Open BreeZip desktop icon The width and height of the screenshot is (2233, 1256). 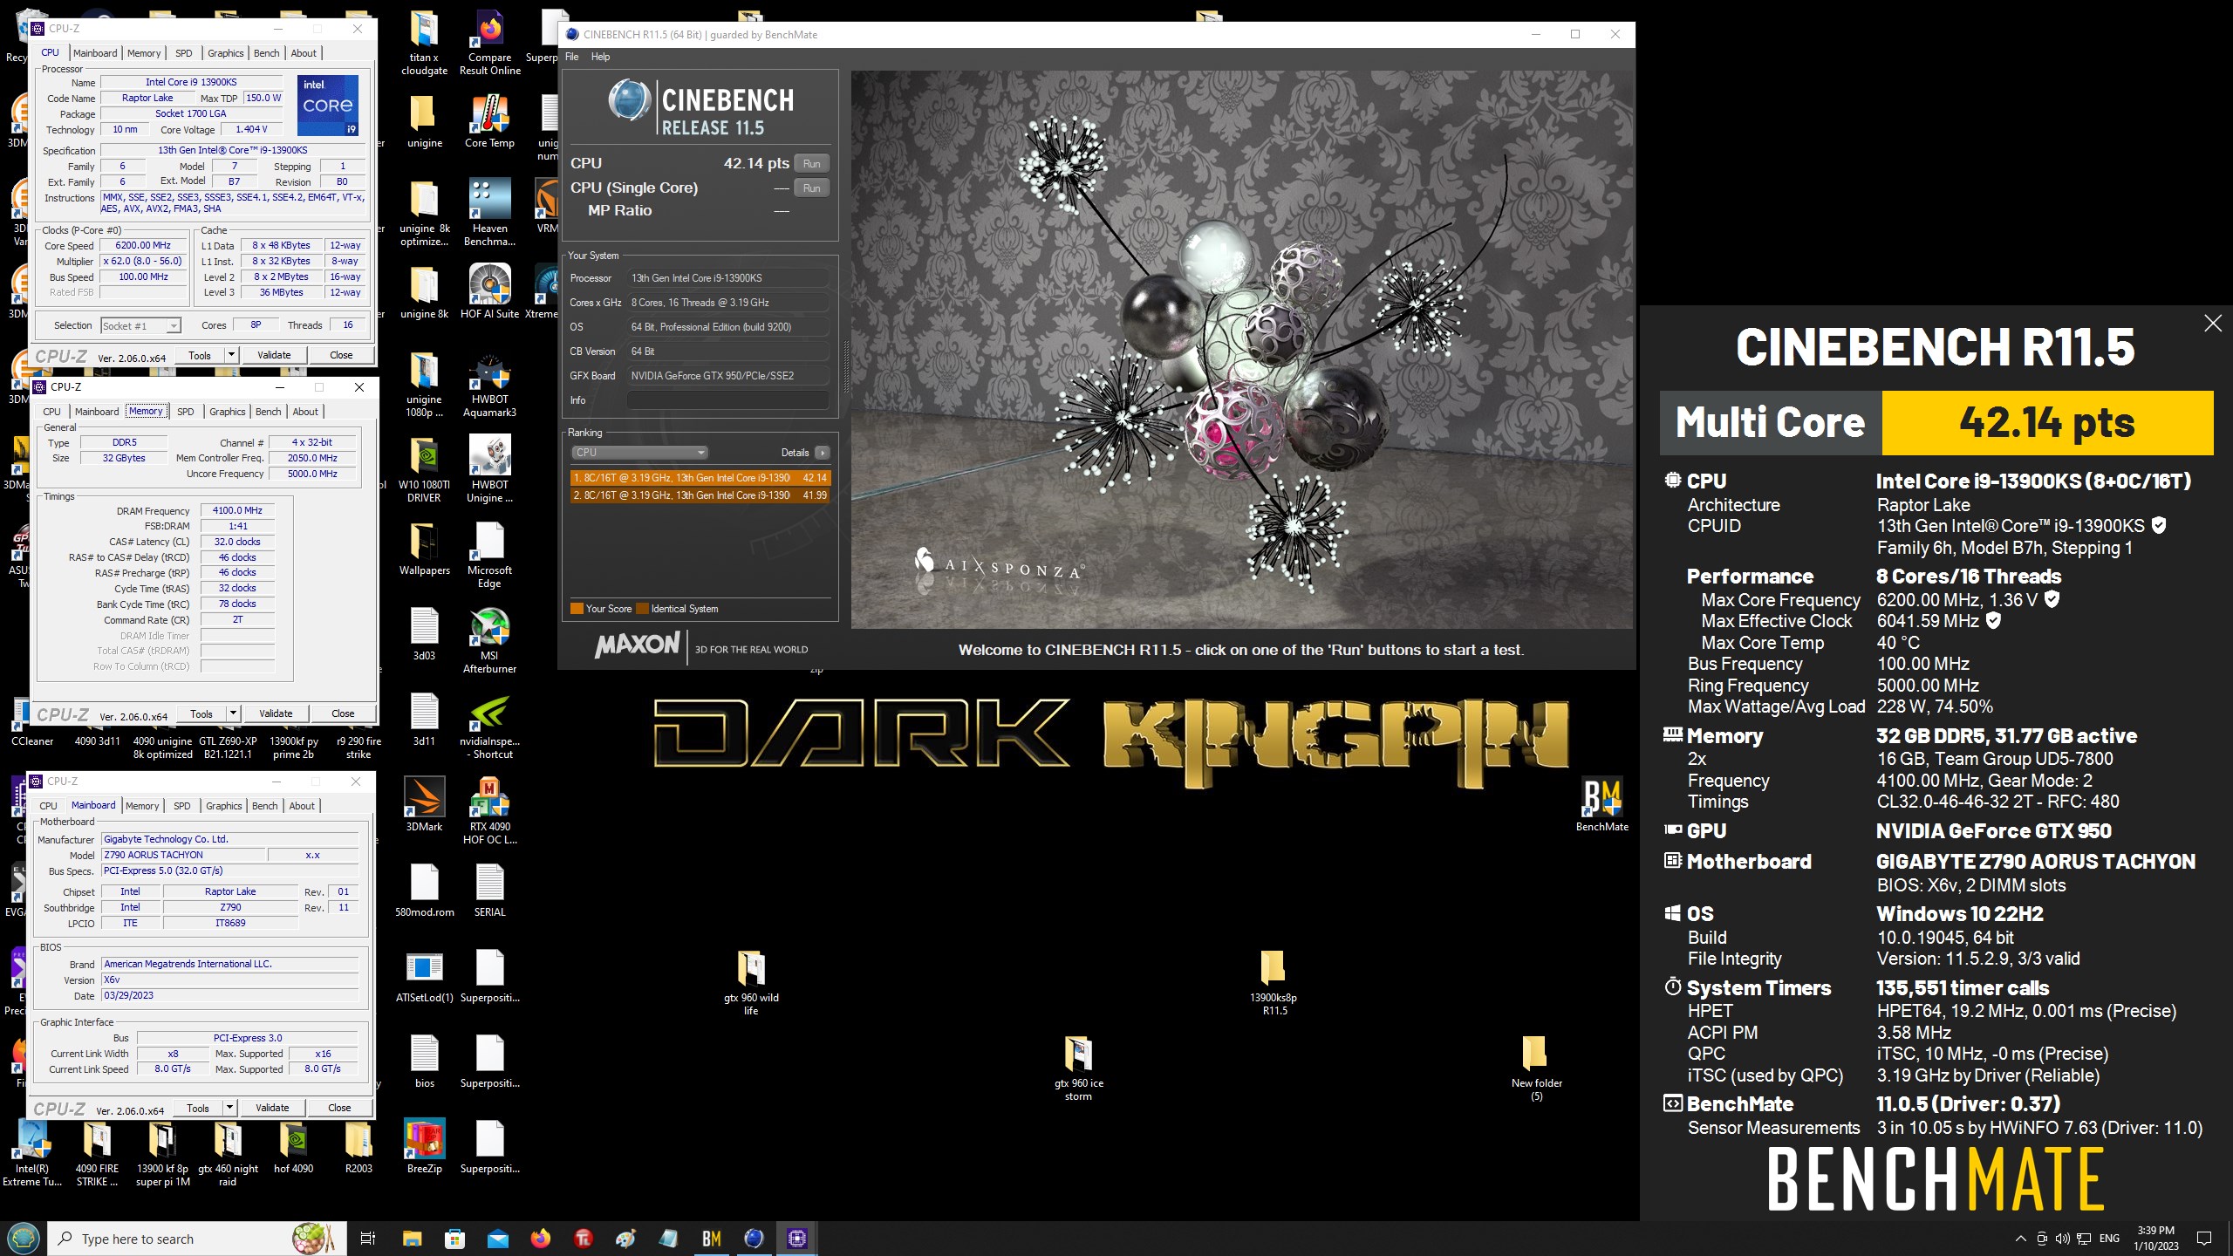pyautogui.click(x=424, y=1147)
